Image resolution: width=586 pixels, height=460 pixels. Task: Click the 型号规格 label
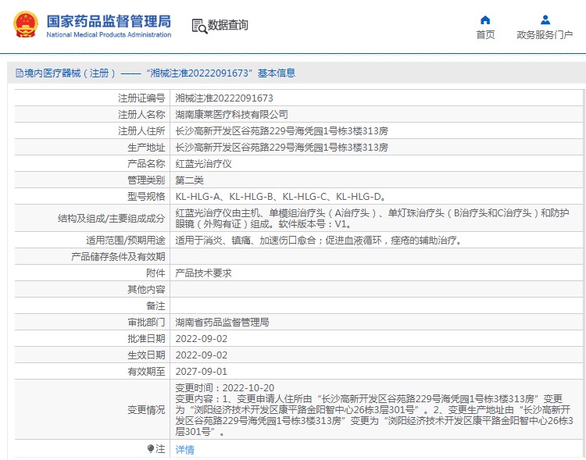pos(146,197)
